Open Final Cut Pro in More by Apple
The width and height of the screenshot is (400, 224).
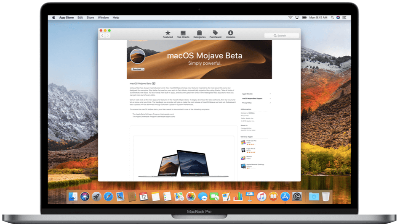tap(249, 142)
